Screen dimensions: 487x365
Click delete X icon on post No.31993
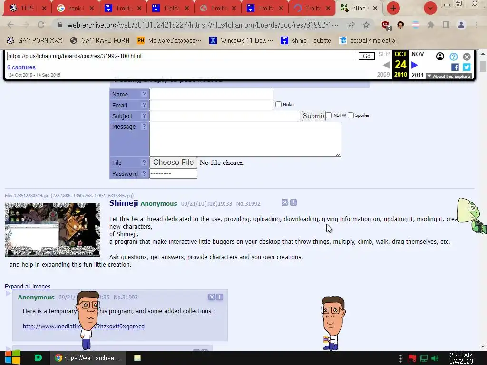(212, 297)
